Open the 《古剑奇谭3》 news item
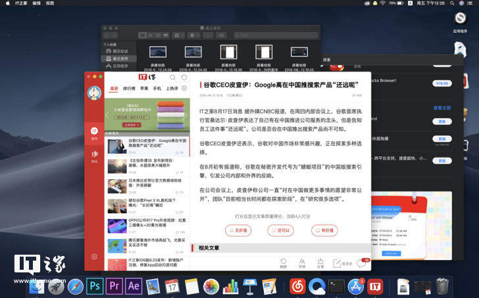Viewport: 479px width, 298px height. 147,166
